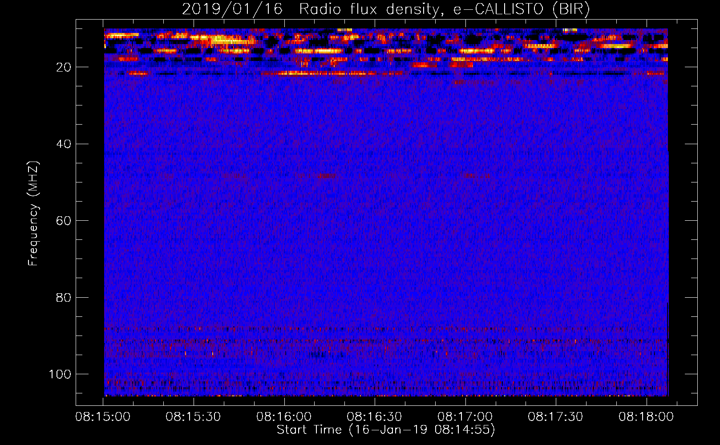Click the "80" frequency tick label

click(x=64, y=298)
